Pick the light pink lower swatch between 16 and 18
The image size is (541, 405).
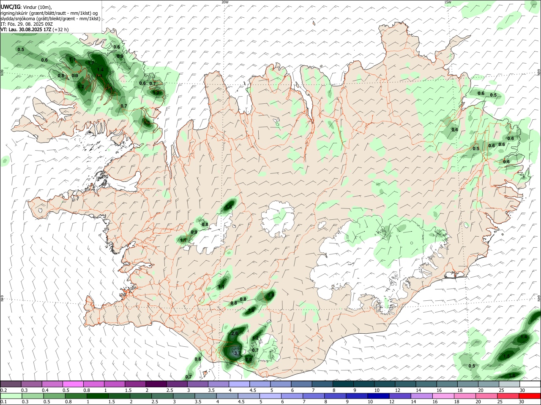click(443, 396)
